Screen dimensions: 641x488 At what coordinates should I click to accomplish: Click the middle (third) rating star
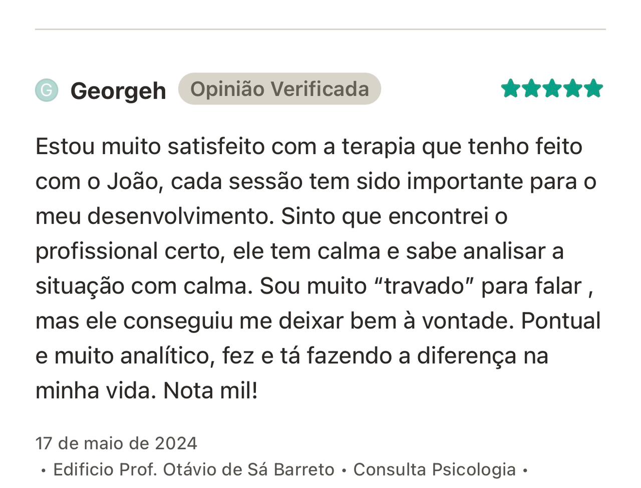tap(552, 88)
